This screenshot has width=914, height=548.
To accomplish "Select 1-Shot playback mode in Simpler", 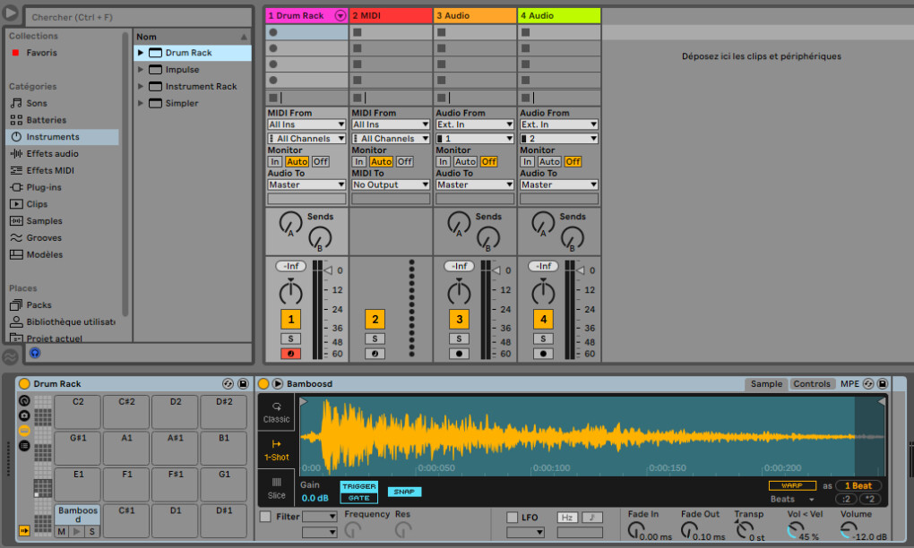I will [276, 450].
